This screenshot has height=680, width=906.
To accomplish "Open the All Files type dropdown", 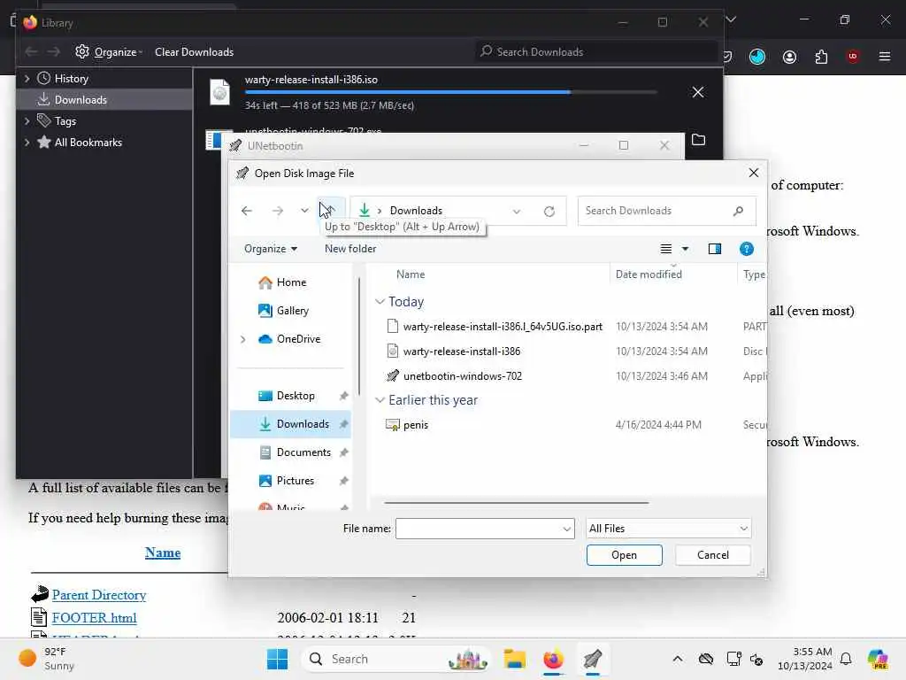I will (x=668, y=529).
